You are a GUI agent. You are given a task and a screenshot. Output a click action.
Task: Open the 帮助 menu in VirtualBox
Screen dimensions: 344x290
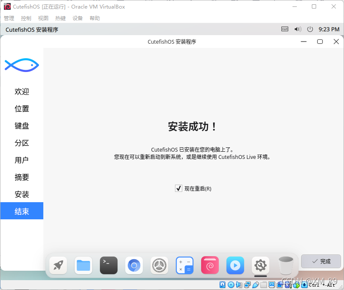[95, 18]
